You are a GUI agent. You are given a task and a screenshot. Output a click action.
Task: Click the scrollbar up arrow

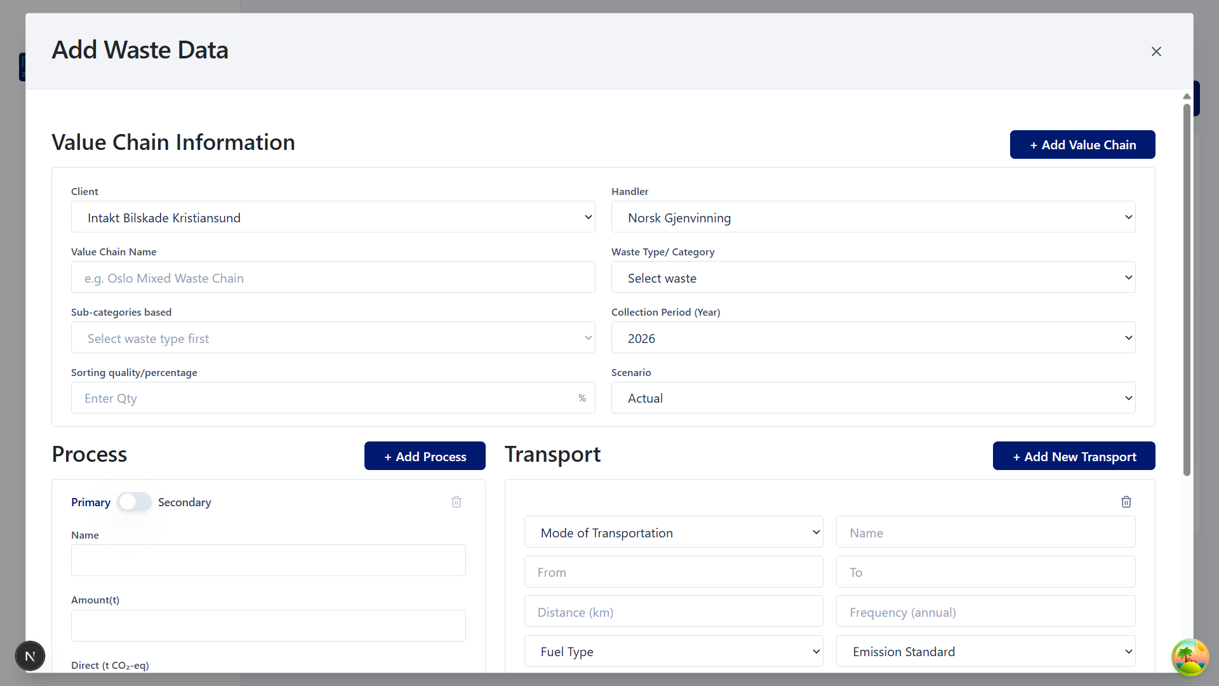tap(1187, 97)
